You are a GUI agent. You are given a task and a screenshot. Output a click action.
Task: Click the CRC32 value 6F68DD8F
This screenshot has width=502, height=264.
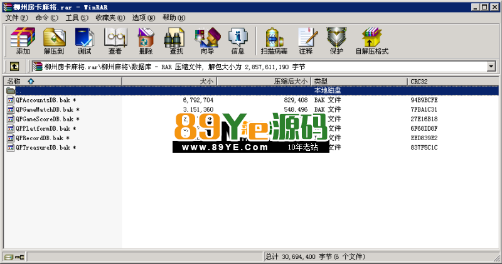click(x=424, y=128)
